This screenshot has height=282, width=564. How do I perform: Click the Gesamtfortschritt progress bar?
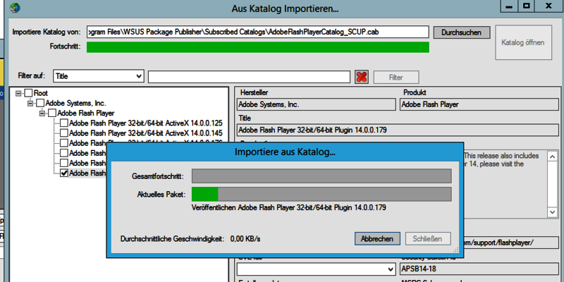(321, 176)
